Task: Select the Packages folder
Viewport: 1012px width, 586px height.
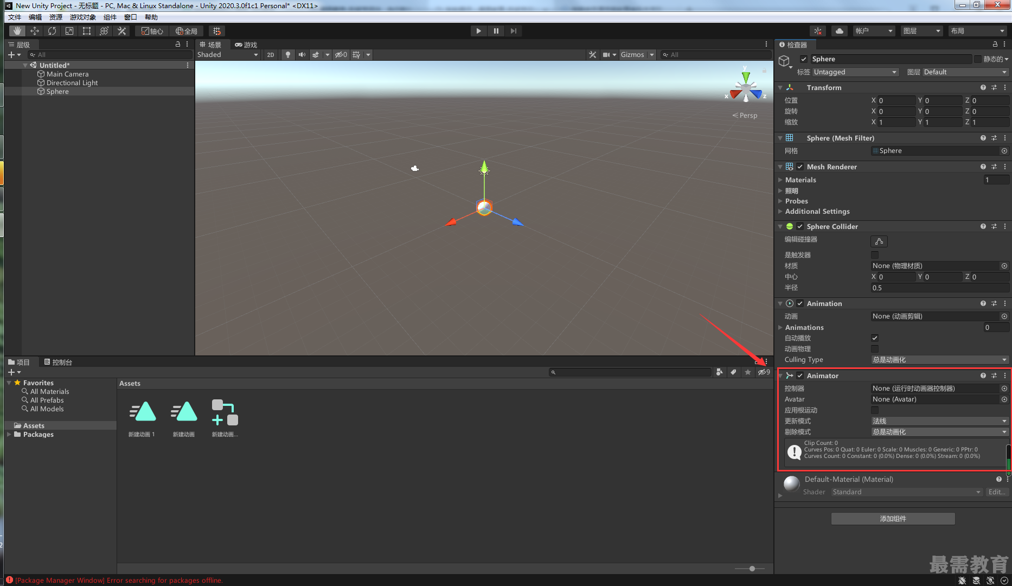Action: (38, 435)
